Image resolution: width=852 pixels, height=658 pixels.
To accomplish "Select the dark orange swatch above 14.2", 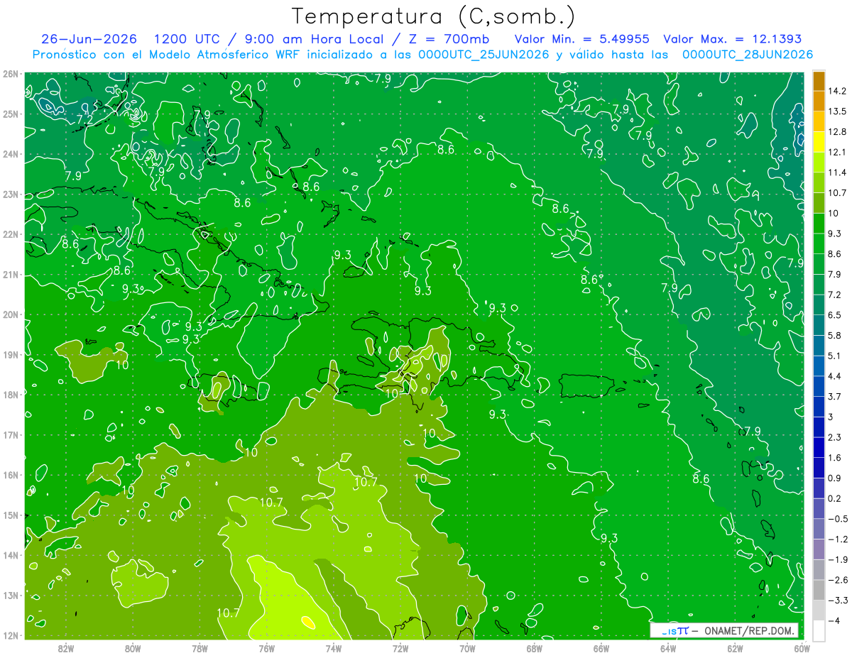I will click(x=819, y=81).
